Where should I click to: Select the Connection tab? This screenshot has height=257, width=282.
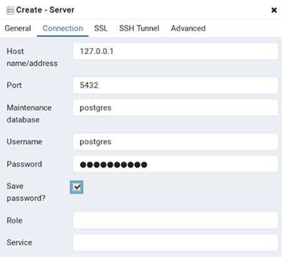[x=63, y=28]
